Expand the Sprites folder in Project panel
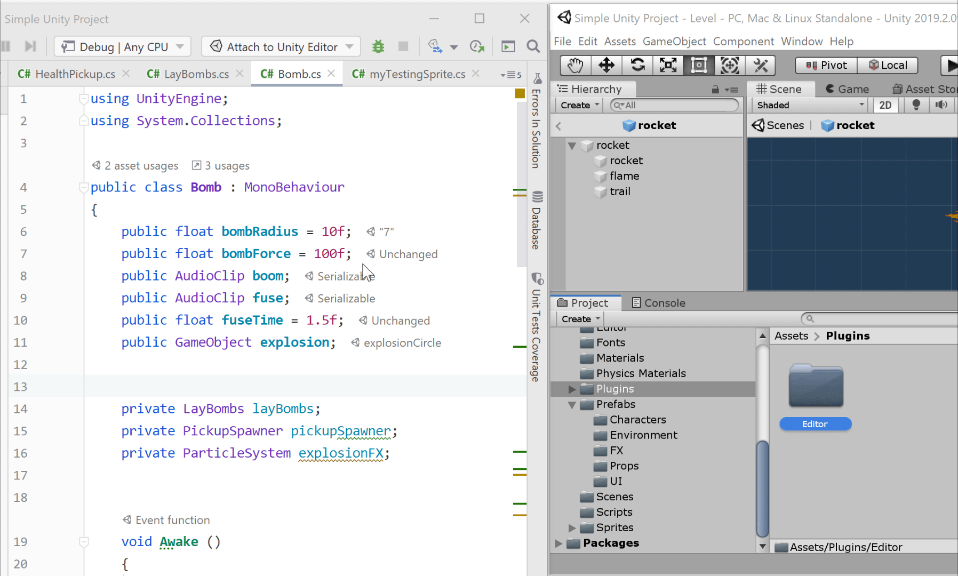 pos(572,527)
